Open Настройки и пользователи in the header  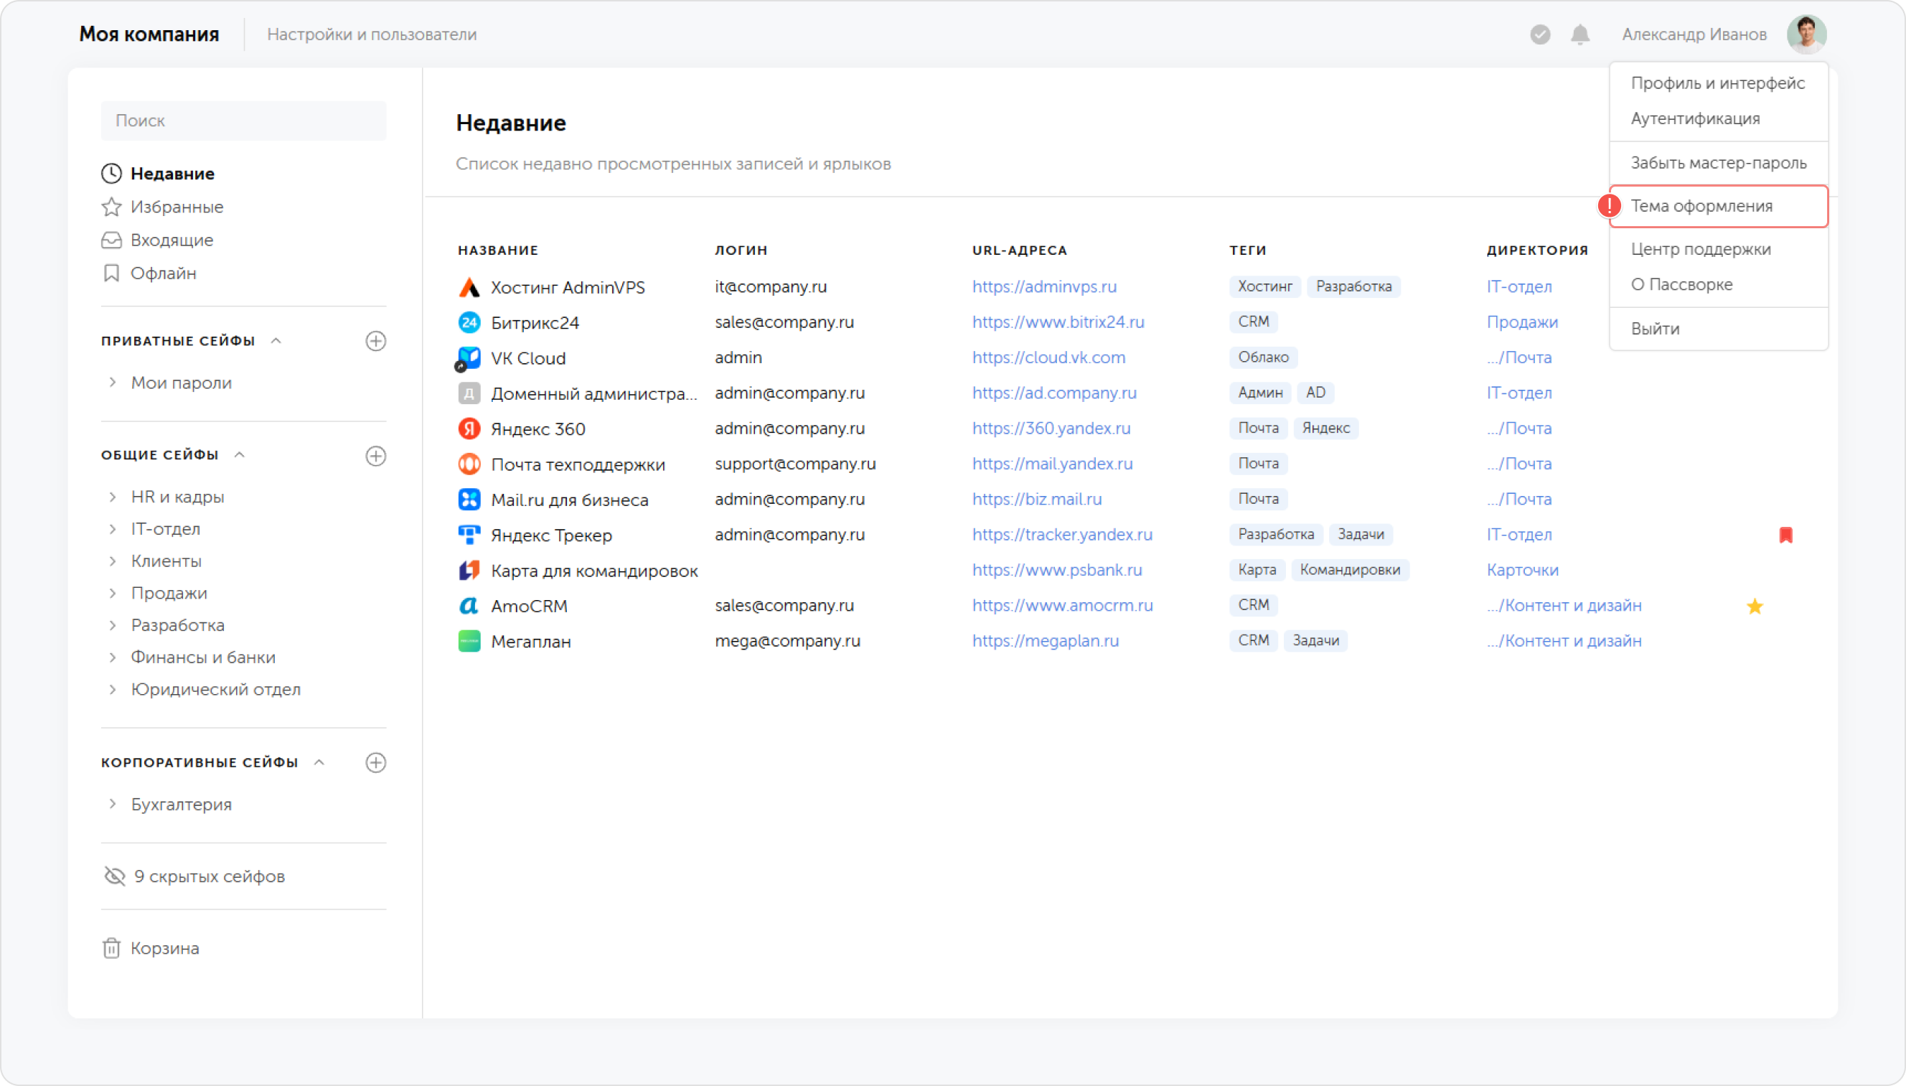tap(371, 34)
